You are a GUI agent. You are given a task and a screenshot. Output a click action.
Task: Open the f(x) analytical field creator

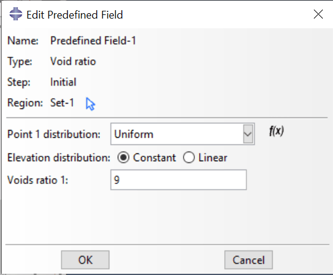[276, 131]
